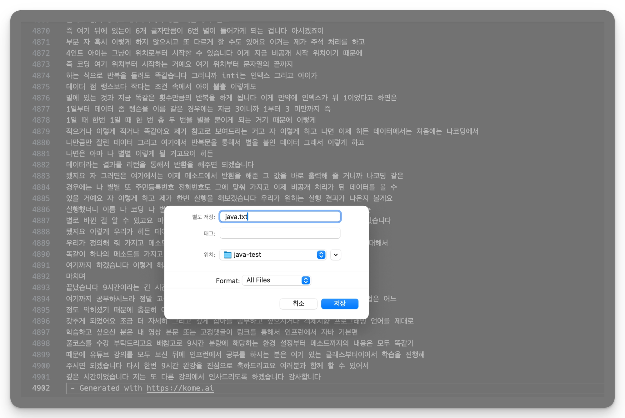Viewport: 625px width, 418px height.
Task: Click the 'Generated with' text on last line
Action: 110,388
